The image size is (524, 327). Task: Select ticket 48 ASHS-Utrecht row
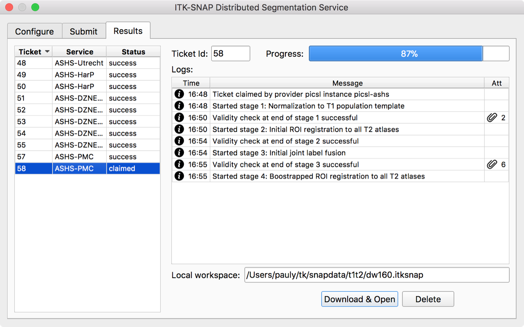click(88, 63)
